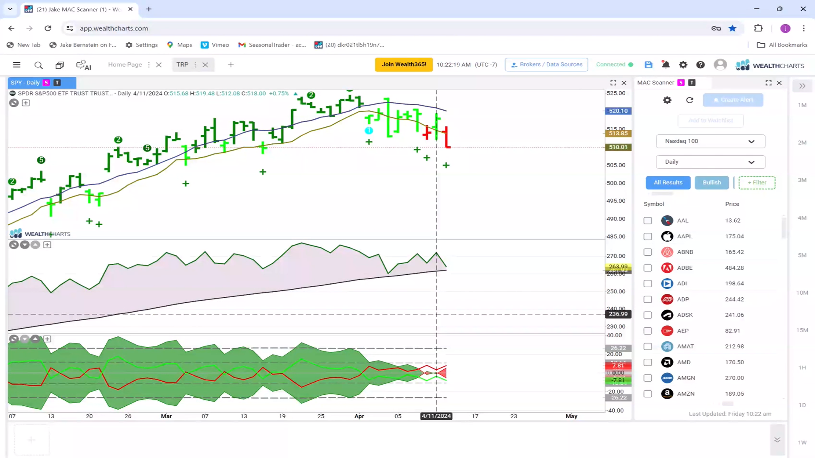Hide the bottom oscillator pane

[14, 339]
